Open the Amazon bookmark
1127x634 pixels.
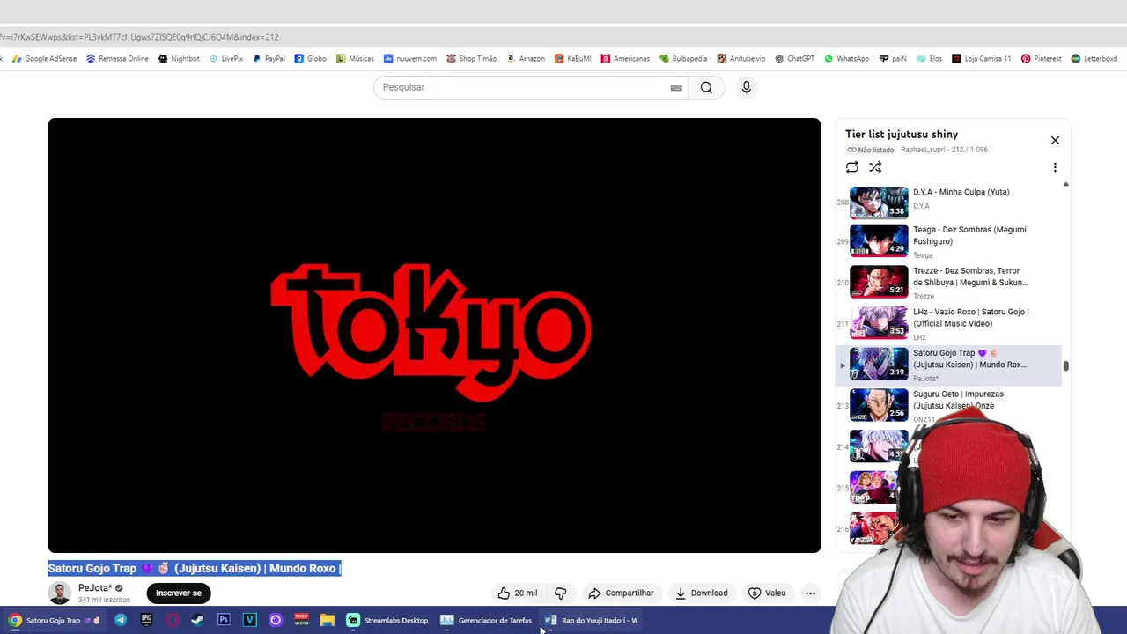click(x=525, y=59)
